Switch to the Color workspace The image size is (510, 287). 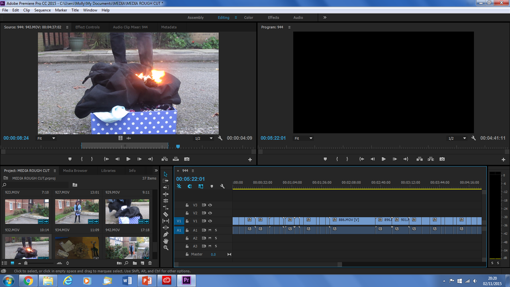coord(249,18)
